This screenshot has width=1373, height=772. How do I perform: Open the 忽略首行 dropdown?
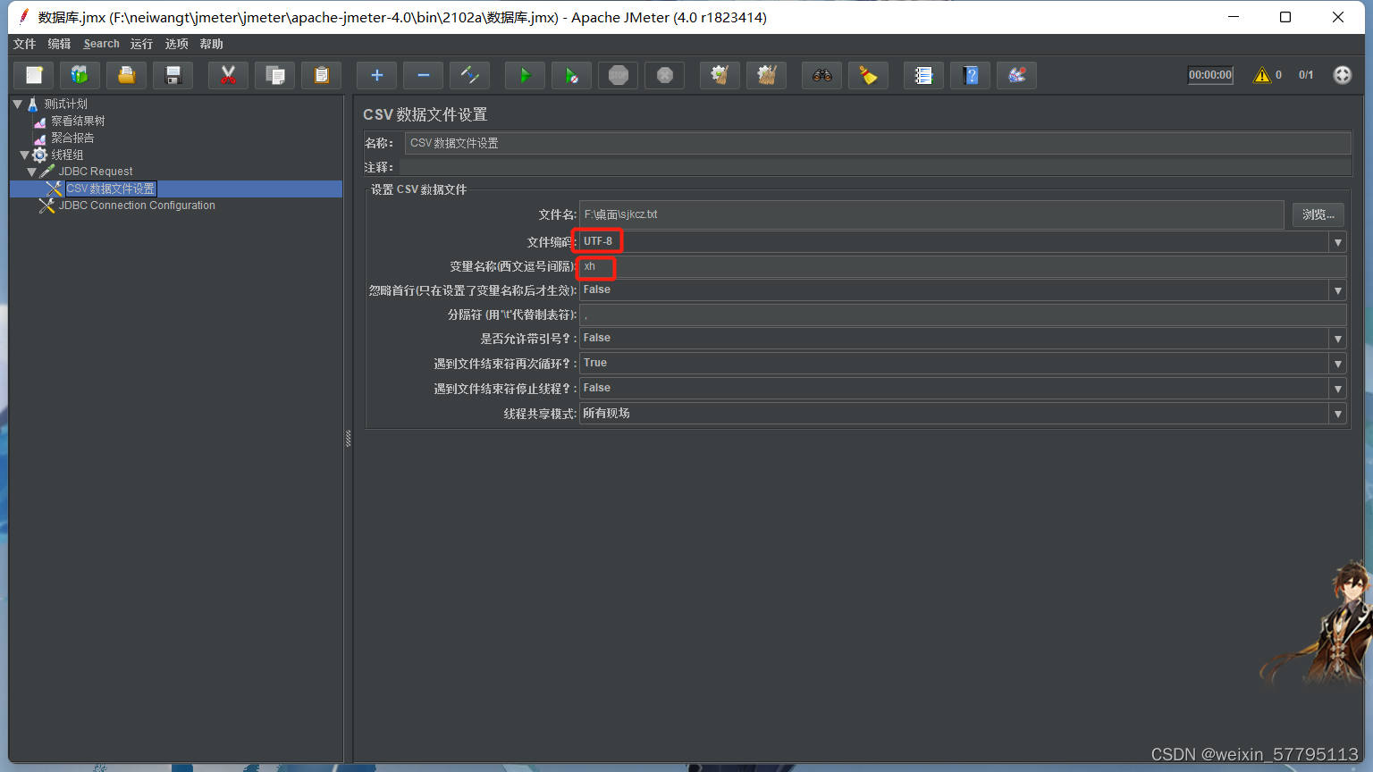click(1337, 290)
